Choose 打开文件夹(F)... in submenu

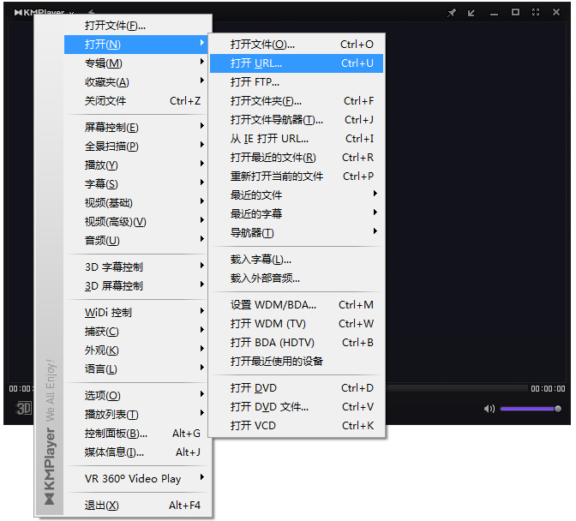pos(297,100)
